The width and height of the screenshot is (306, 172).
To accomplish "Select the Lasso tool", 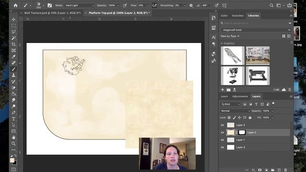I will 13,32.
